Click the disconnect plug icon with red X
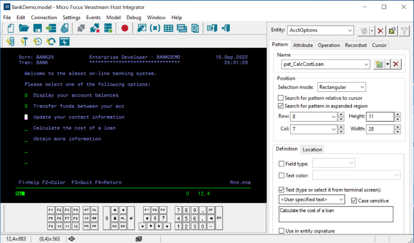 95,28
